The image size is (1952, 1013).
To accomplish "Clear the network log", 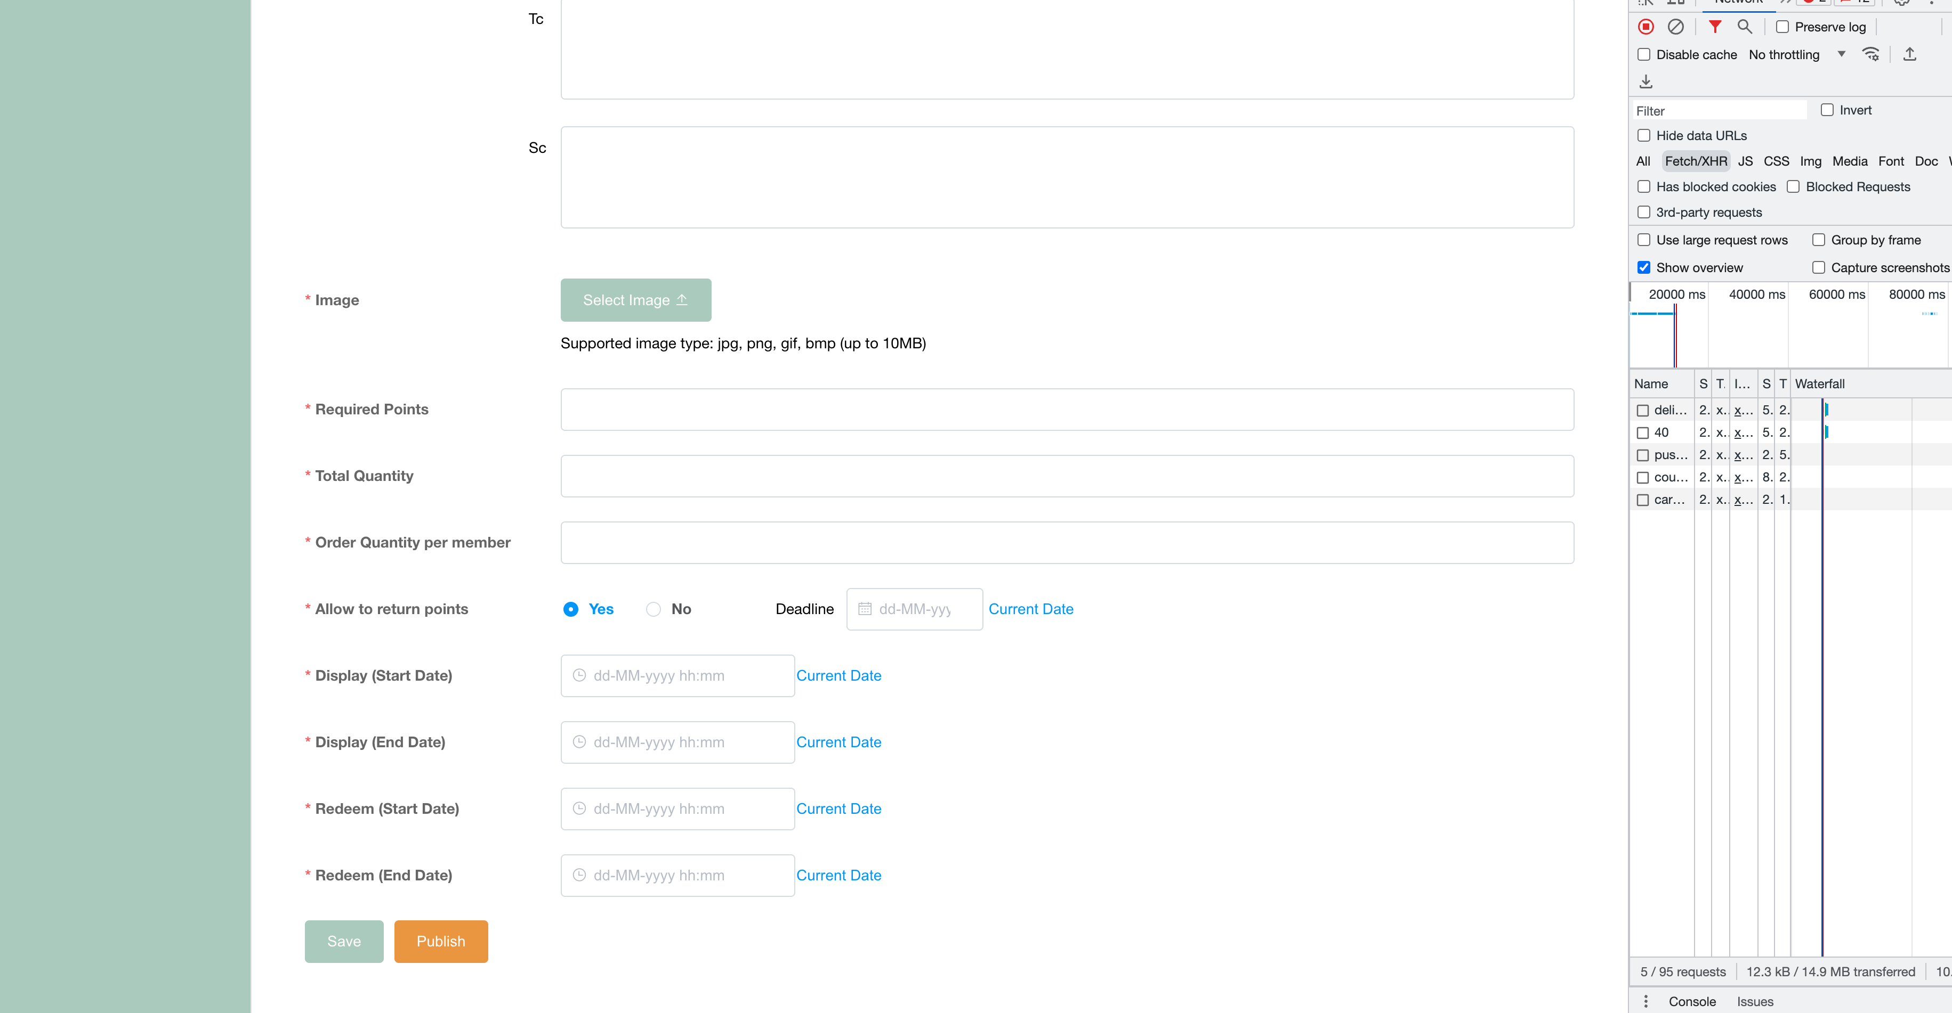I will 1675,27.
